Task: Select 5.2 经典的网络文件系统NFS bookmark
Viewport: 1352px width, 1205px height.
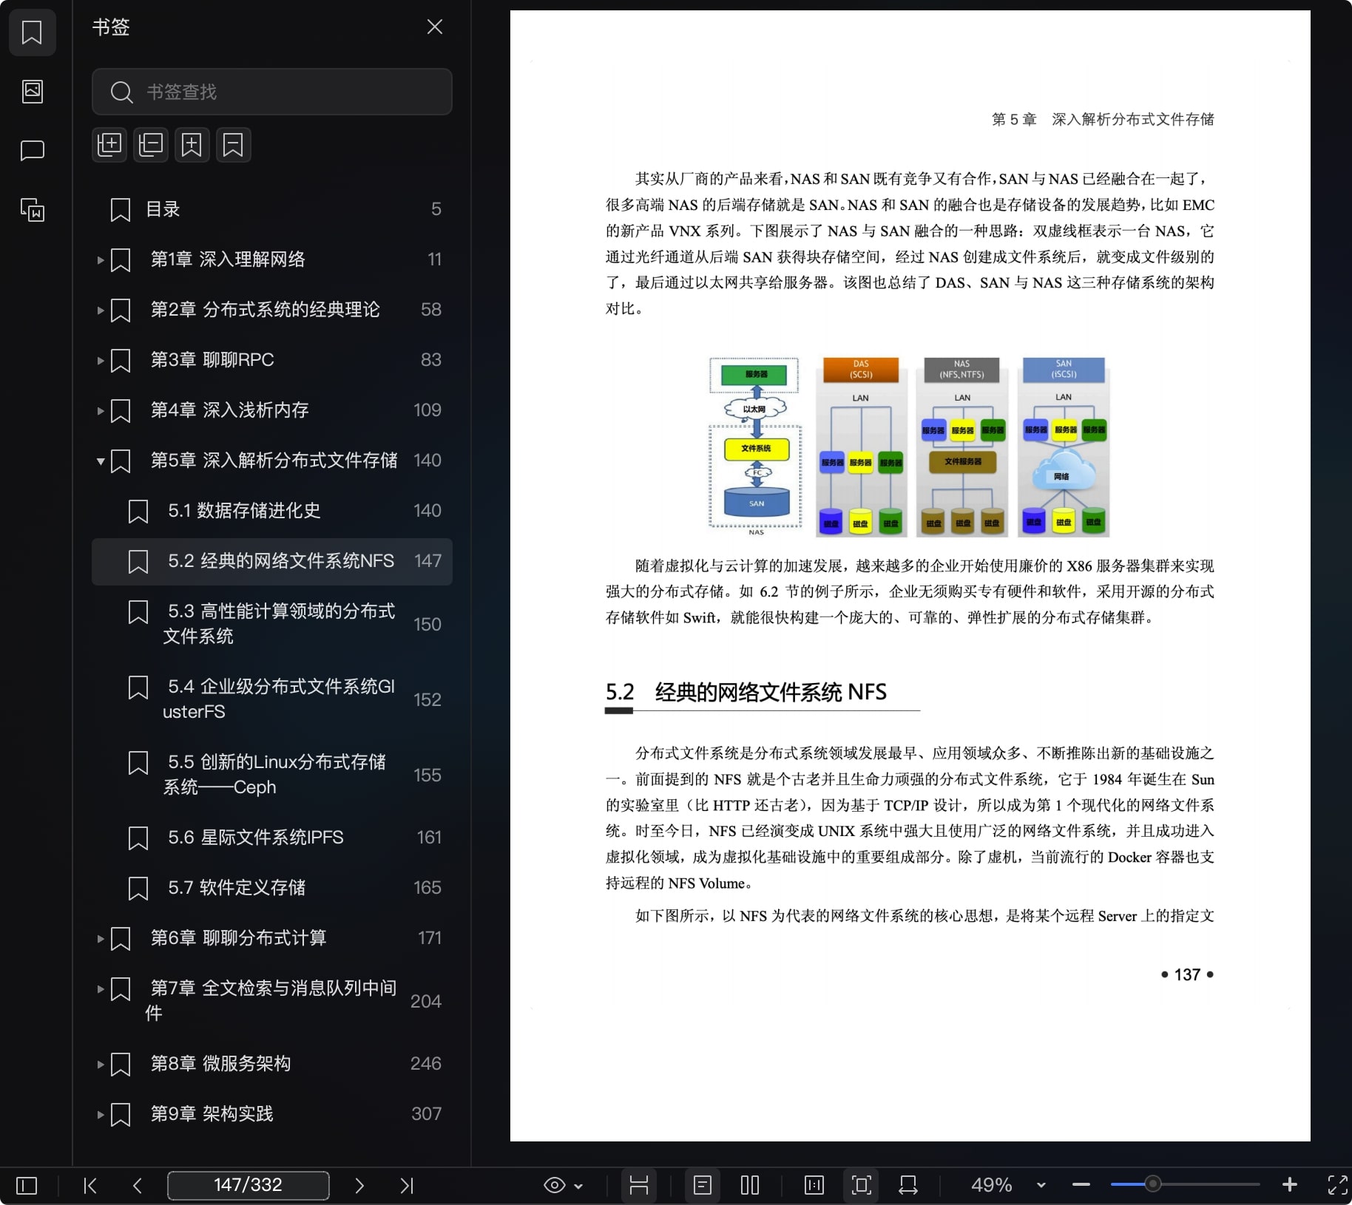Action: click(272, 561)
